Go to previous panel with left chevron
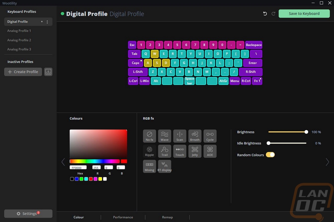This screenshot has height=222, width=334. 63,162
